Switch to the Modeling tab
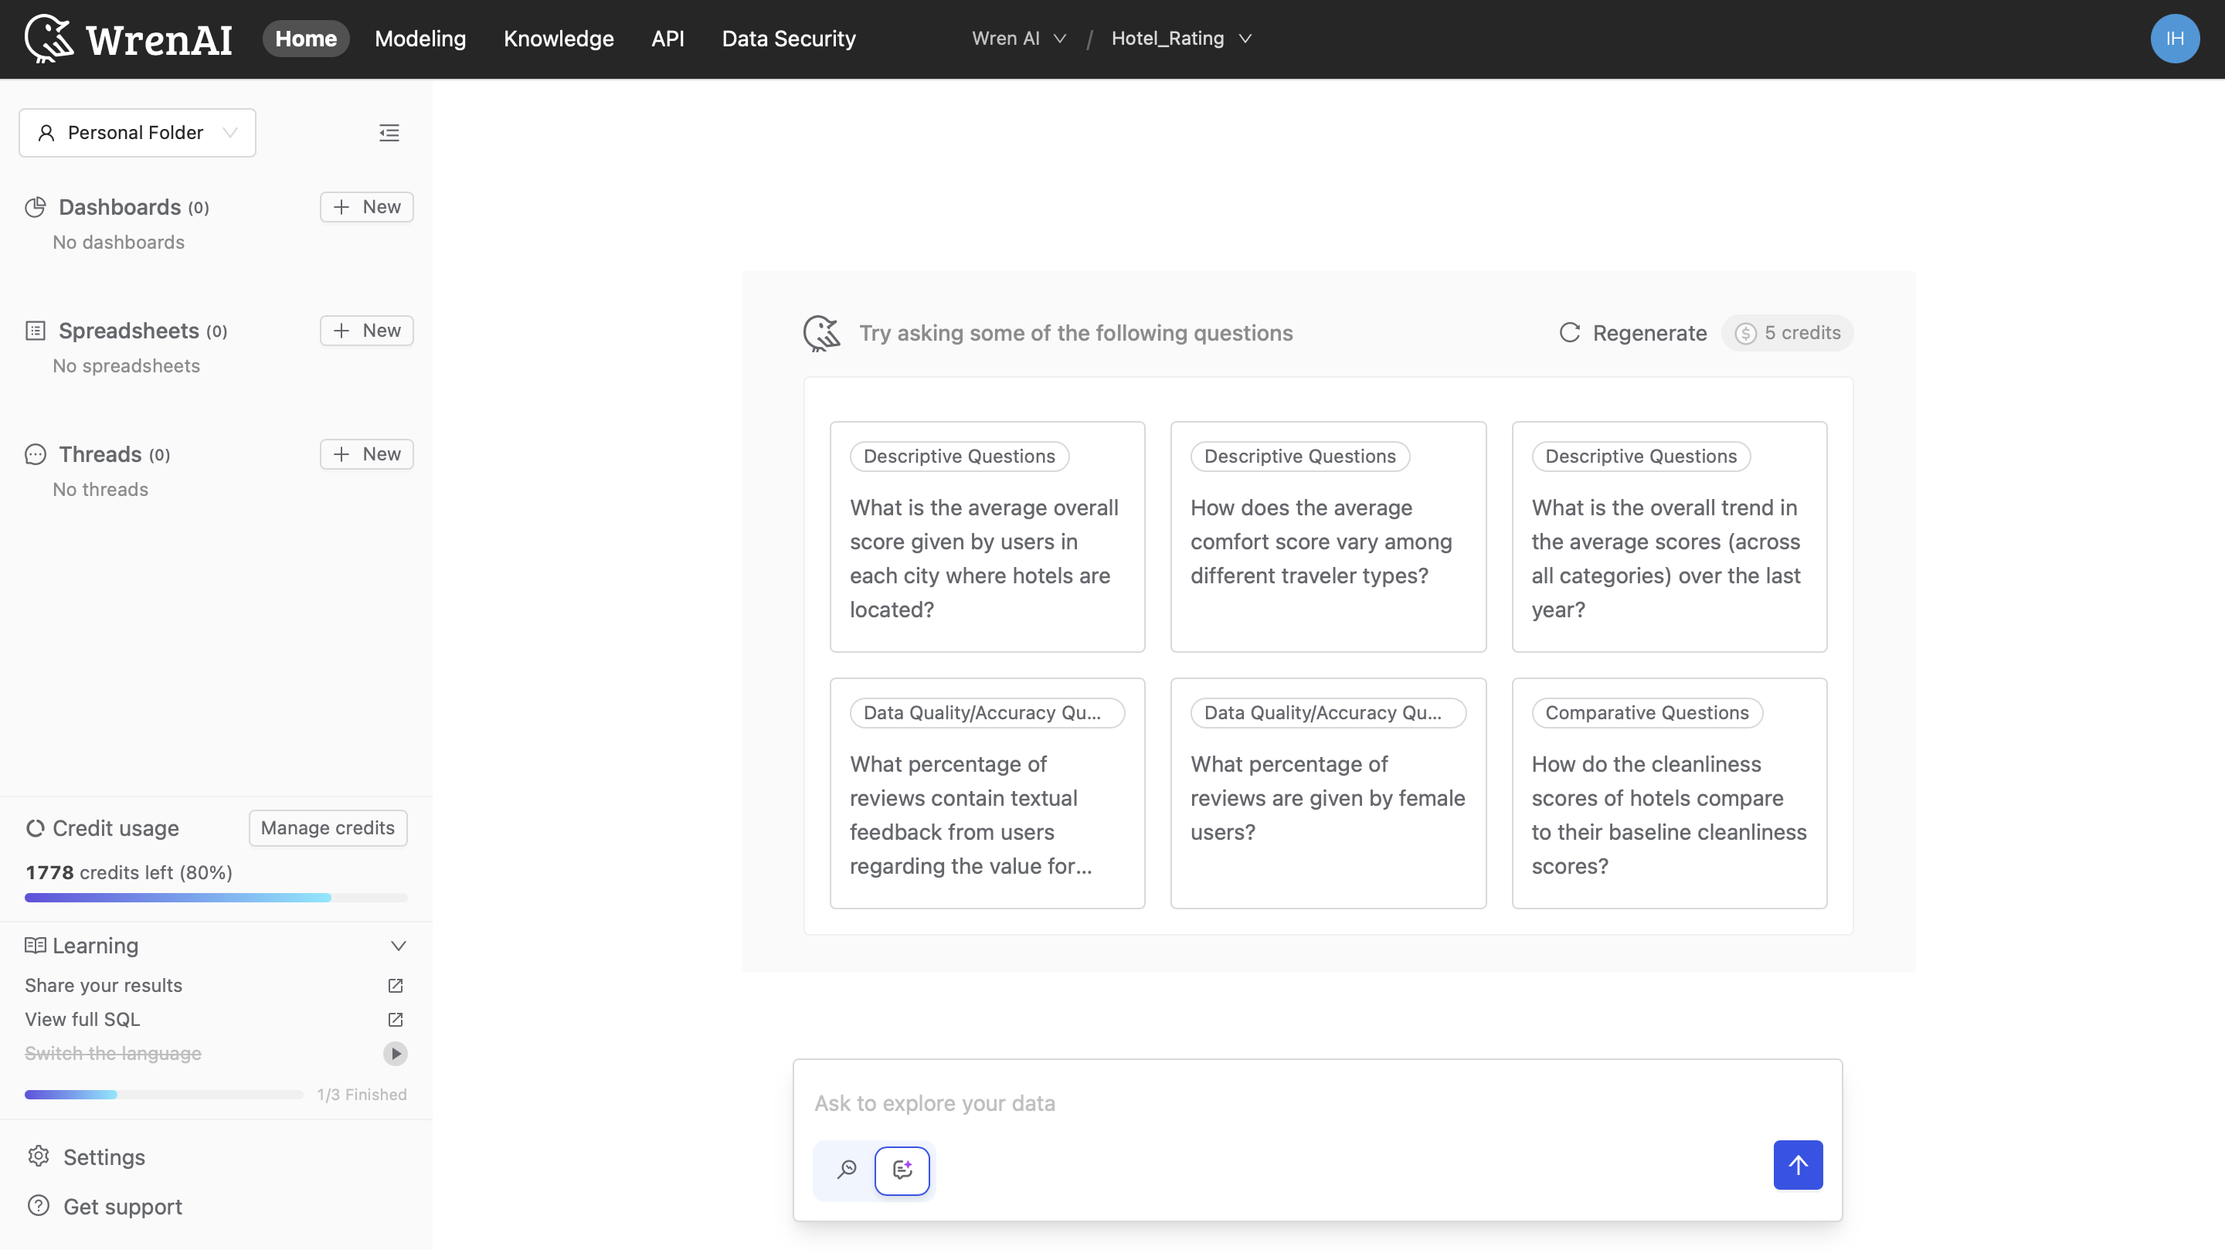 (x=420, y=39)
